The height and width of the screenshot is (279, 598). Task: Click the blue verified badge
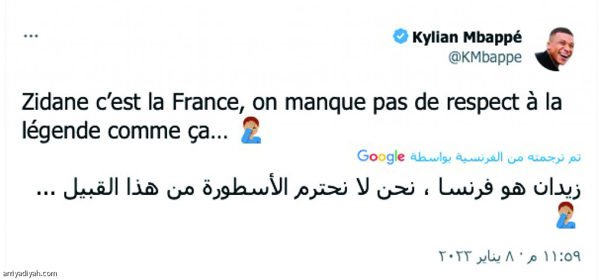401,37
